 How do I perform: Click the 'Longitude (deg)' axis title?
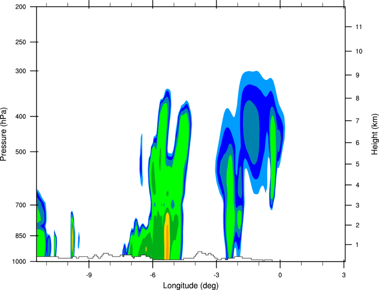(x=191, y=286)
